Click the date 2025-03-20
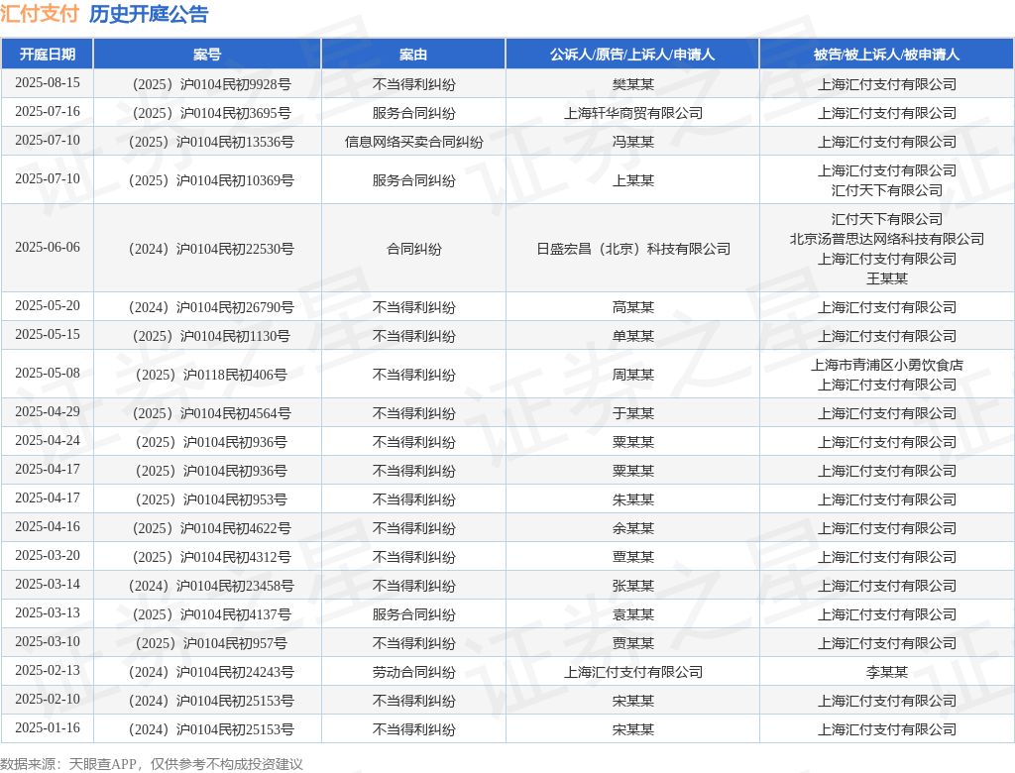The image size is (1015, 773). click(x=48, y=555)
